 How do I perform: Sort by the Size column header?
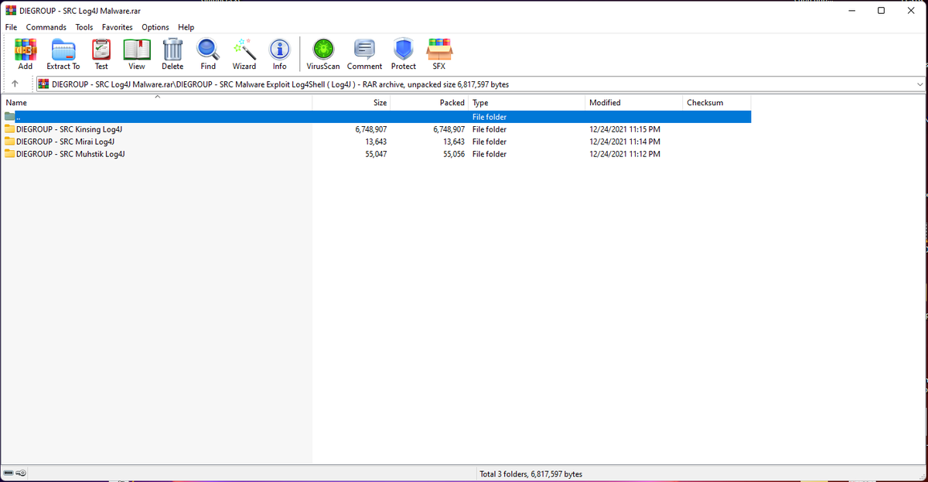click(x=351, y=102)
